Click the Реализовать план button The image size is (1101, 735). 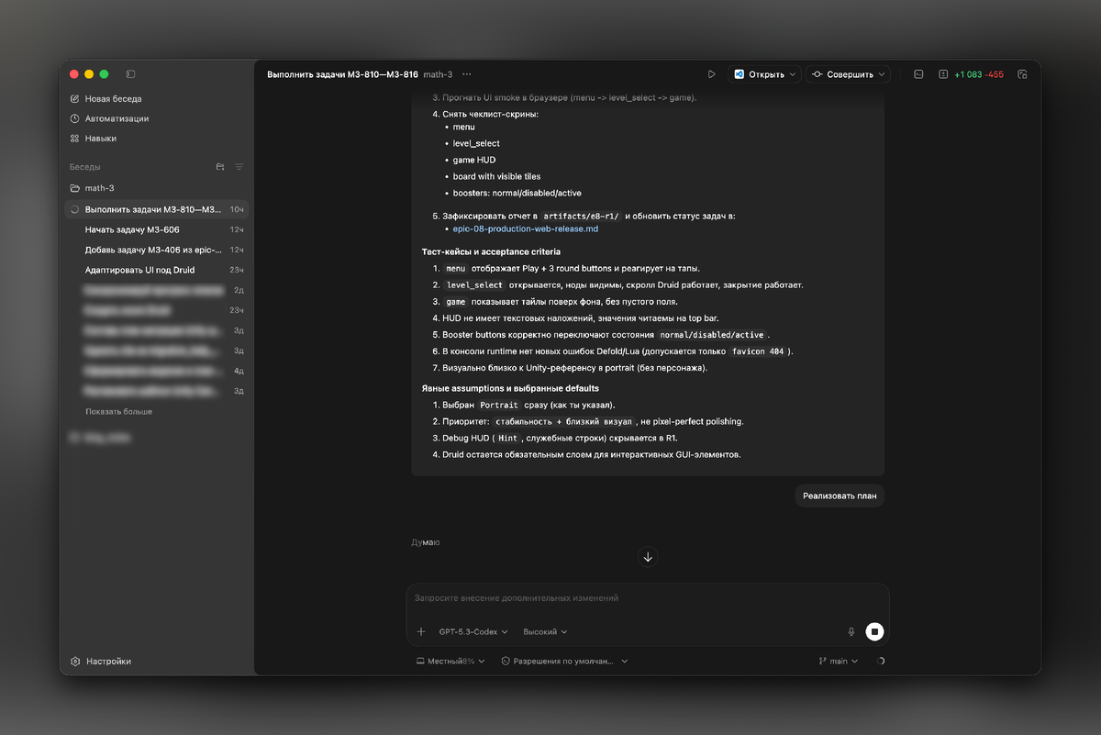coord(840,496)
